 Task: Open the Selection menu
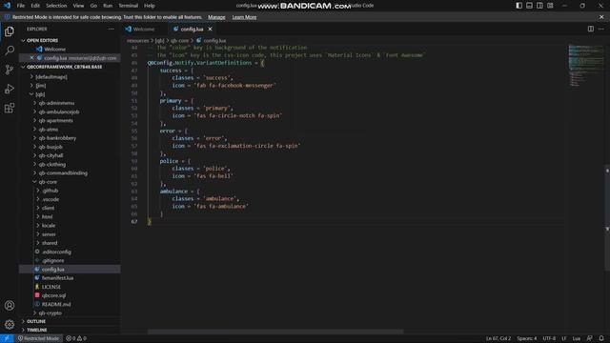[56, 6]
